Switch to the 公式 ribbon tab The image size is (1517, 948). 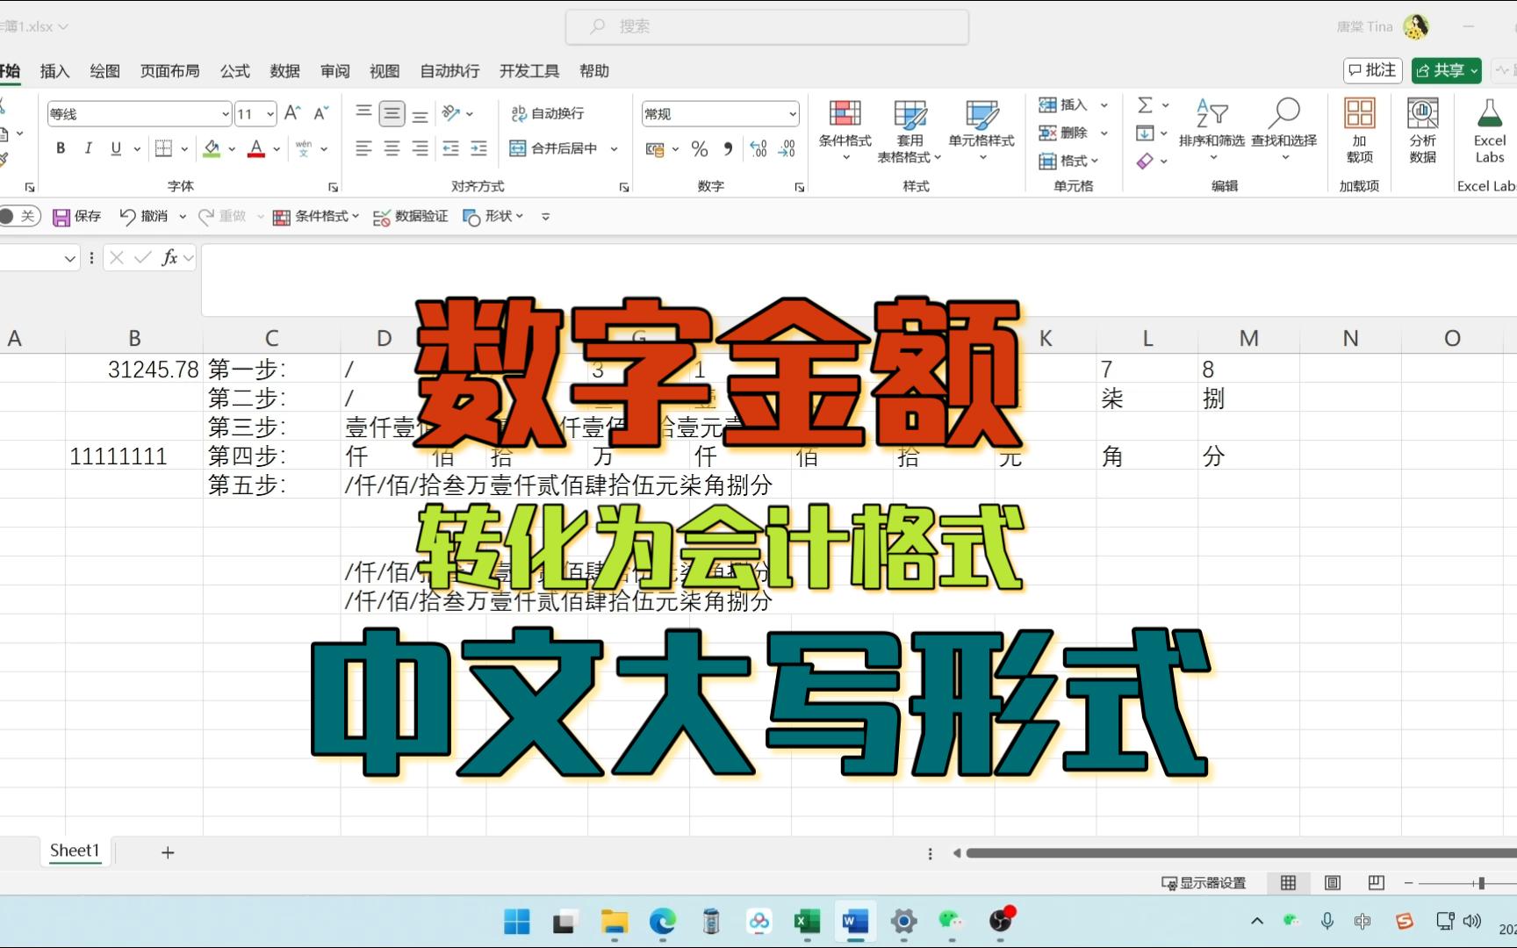(x=234, y=71)
